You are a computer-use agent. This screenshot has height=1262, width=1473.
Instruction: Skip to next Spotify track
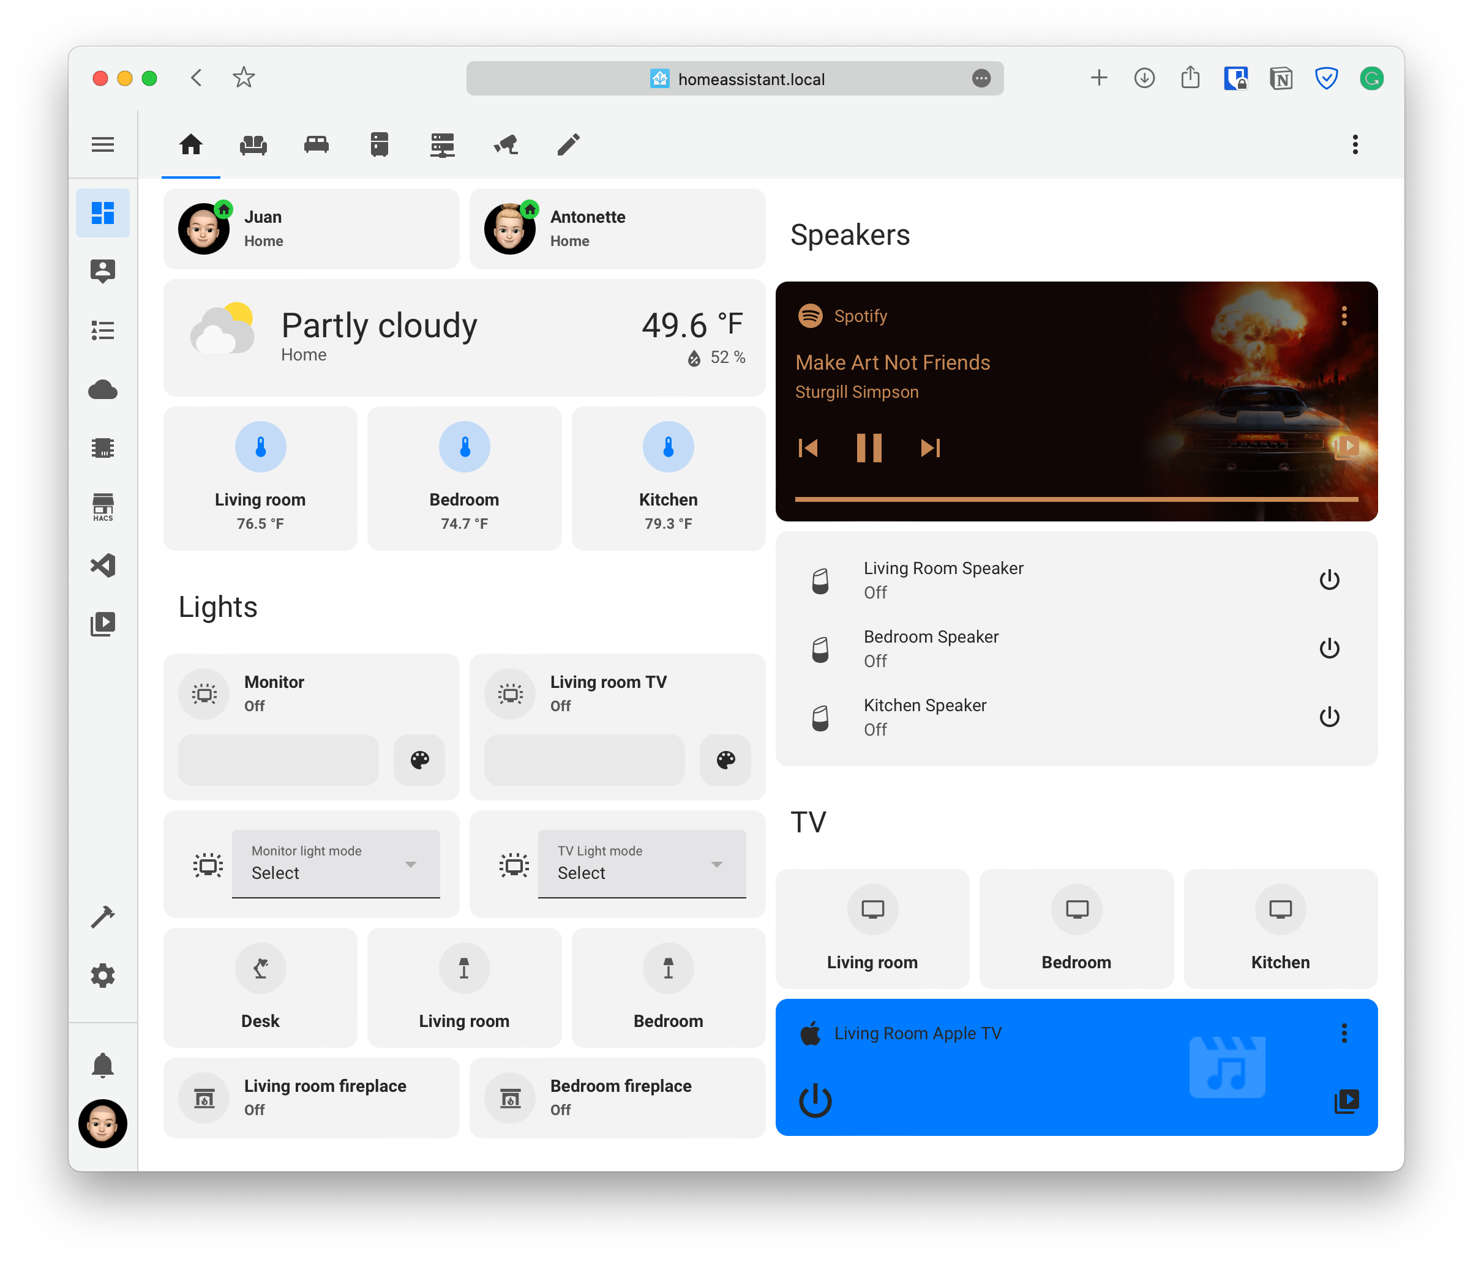pyautogui.click(x=929, y=447)
